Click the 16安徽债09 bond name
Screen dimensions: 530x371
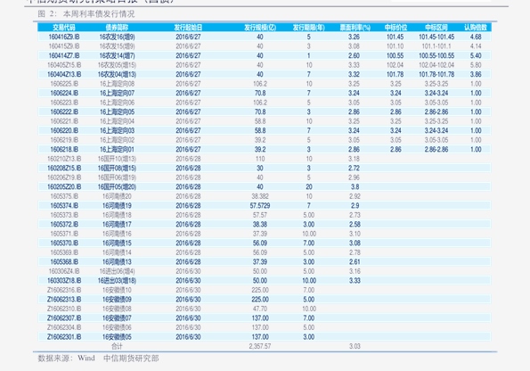(x=117, y=300)
